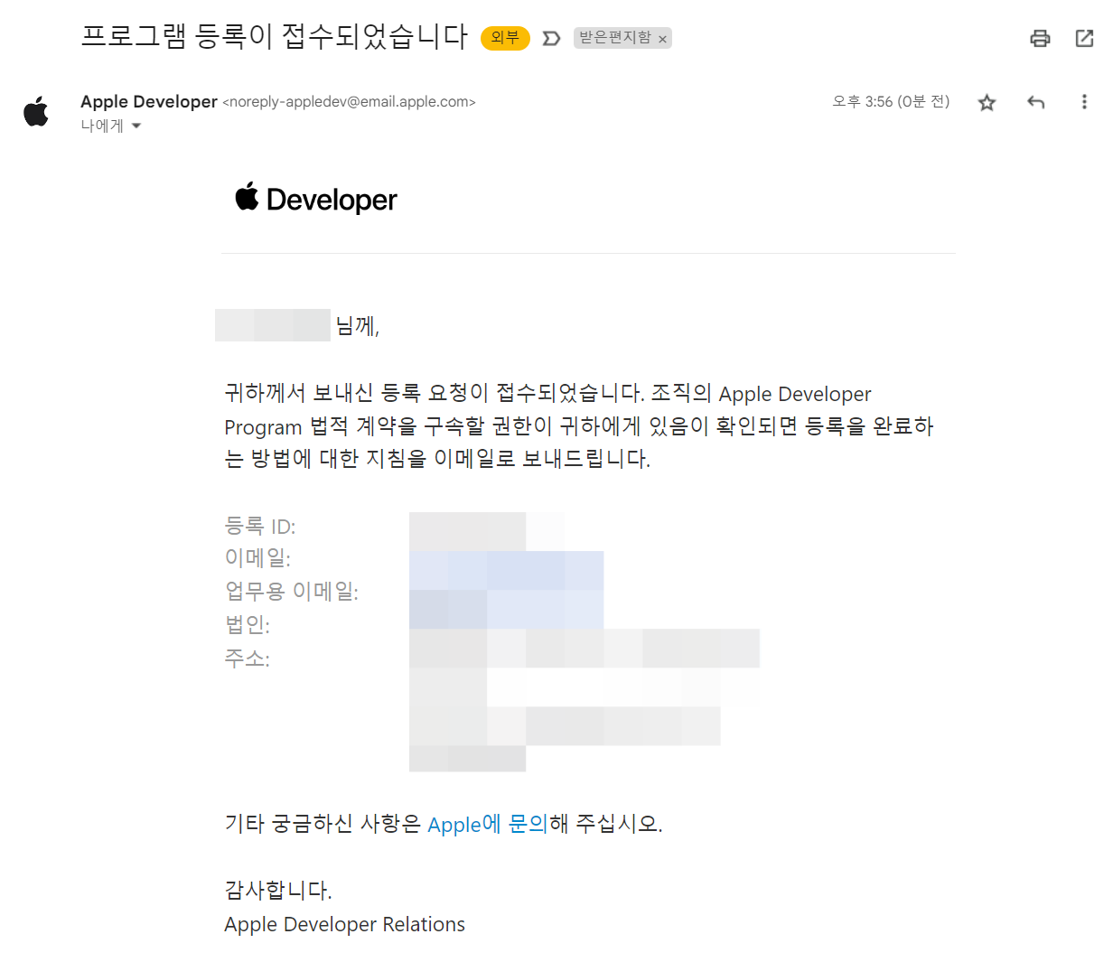Click the 등록 ID: label

(260, 526)
